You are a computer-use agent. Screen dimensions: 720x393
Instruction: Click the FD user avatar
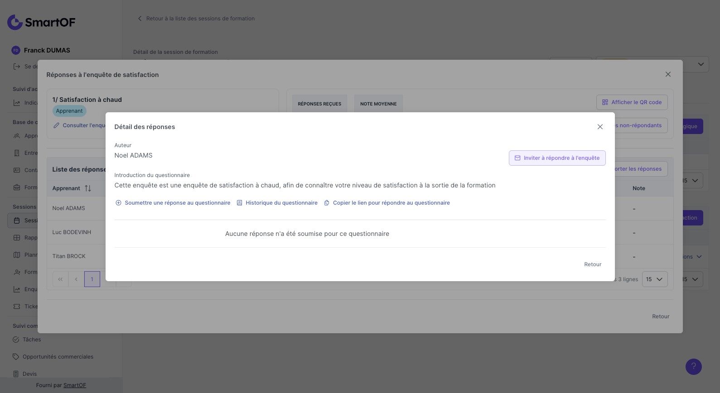point(16,50)
